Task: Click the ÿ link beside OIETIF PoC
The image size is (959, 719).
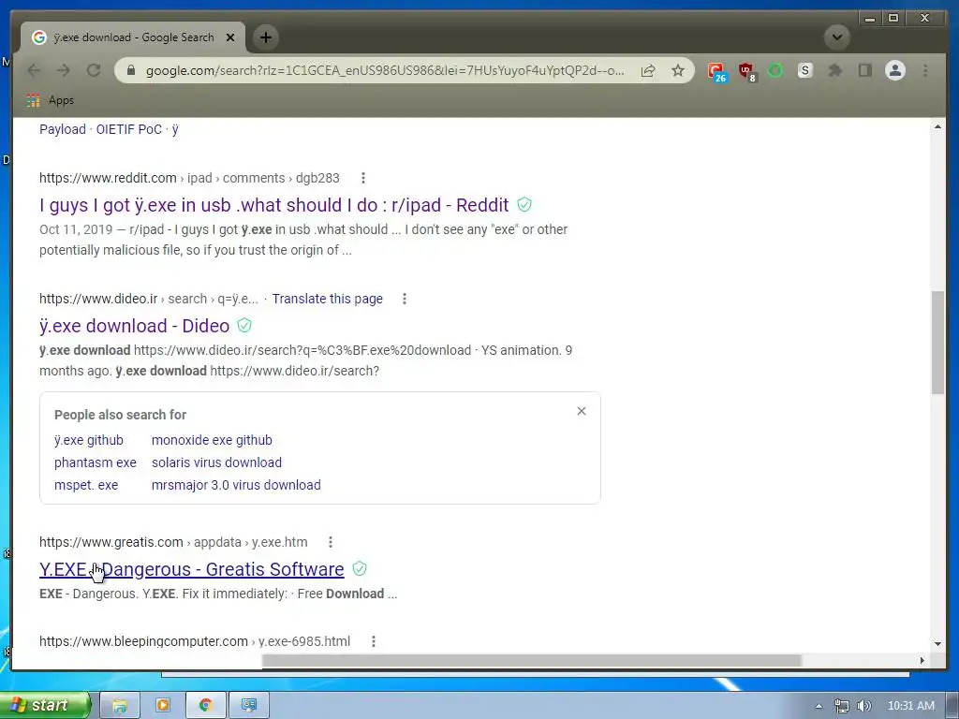Action: [x=175, y=129]
